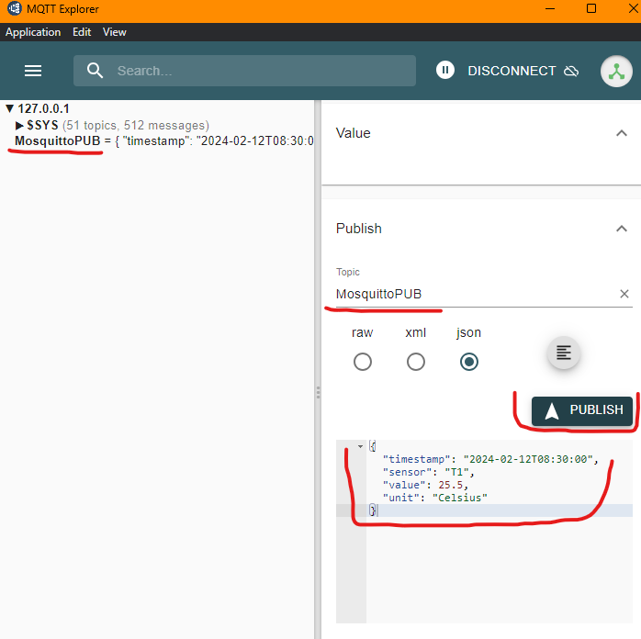Click the pause updates icon
This screenshot has height=639, width=641.
444,70
